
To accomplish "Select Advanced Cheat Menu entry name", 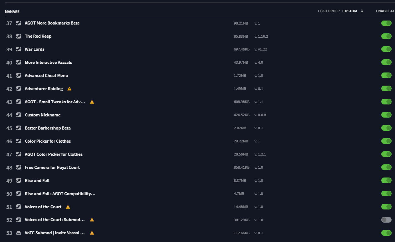I will pos(46,76).
